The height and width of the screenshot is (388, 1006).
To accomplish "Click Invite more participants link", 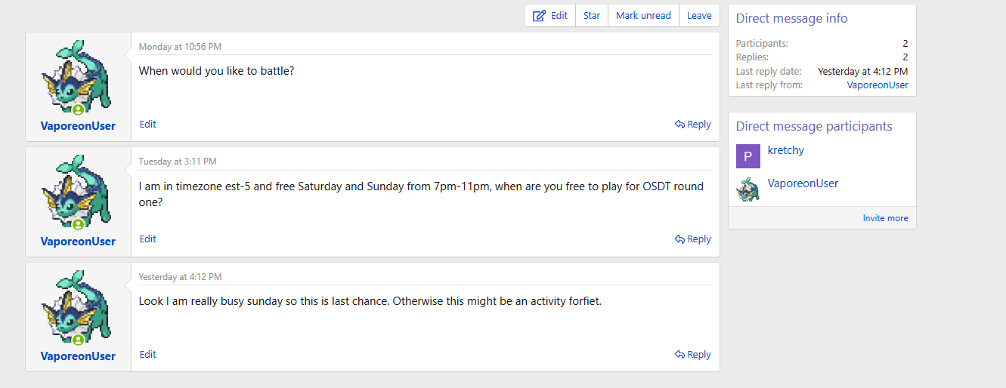I will (885, 218).
